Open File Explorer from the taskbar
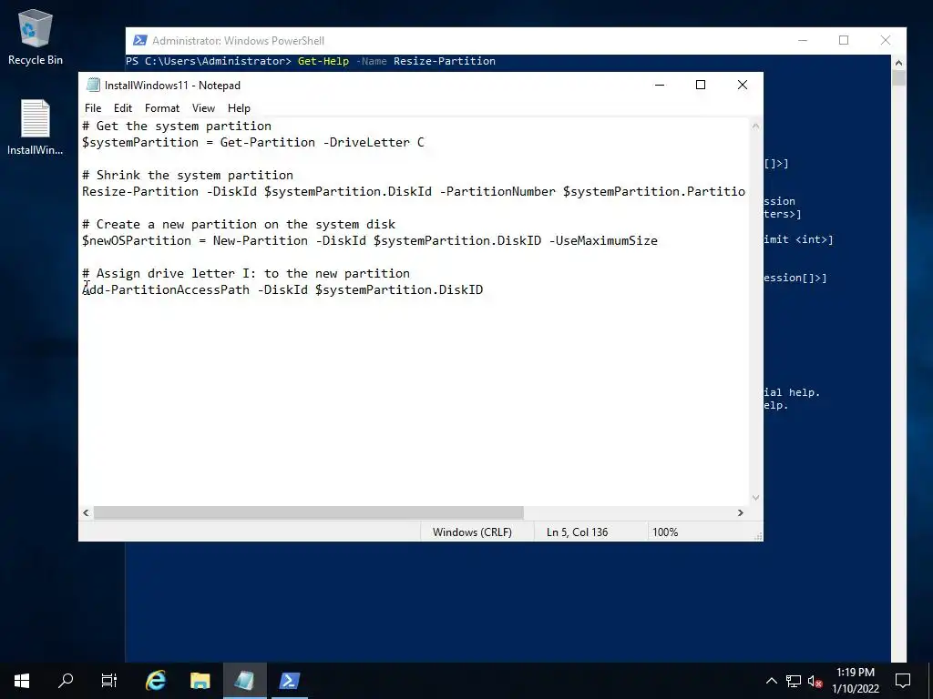The width and height of the screenshot is (933, 699). coord(200,681)
